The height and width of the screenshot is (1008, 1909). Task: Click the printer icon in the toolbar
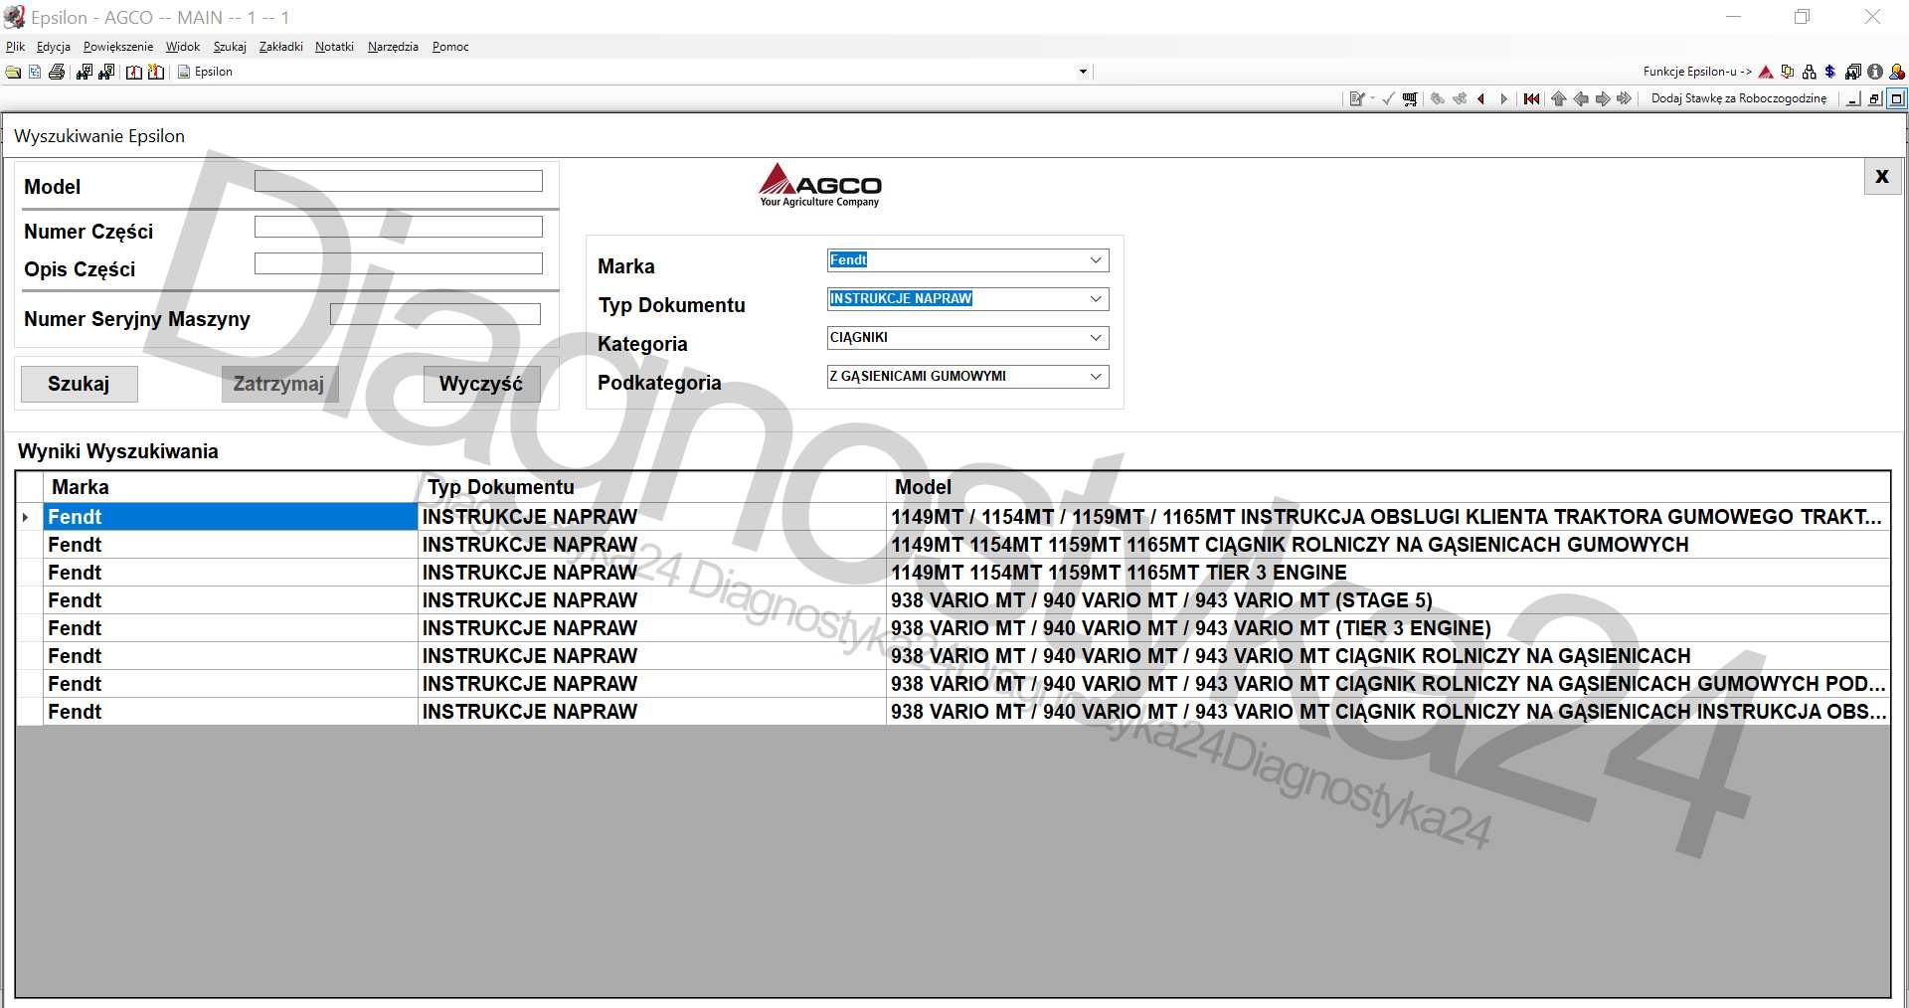[57, 72]
